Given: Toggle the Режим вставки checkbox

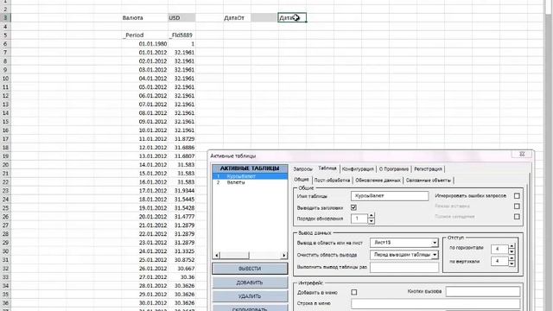Looking at the screenshot, I should click(x=517, y=206).
